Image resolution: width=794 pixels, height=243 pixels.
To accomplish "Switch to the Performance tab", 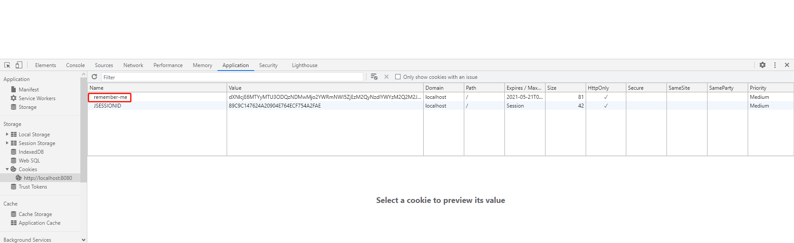I will coord(168,65).
